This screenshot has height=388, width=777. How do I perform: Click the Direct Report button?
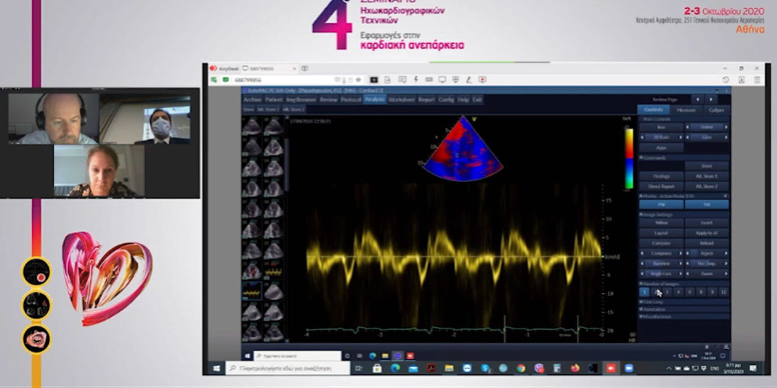[661, 186]
